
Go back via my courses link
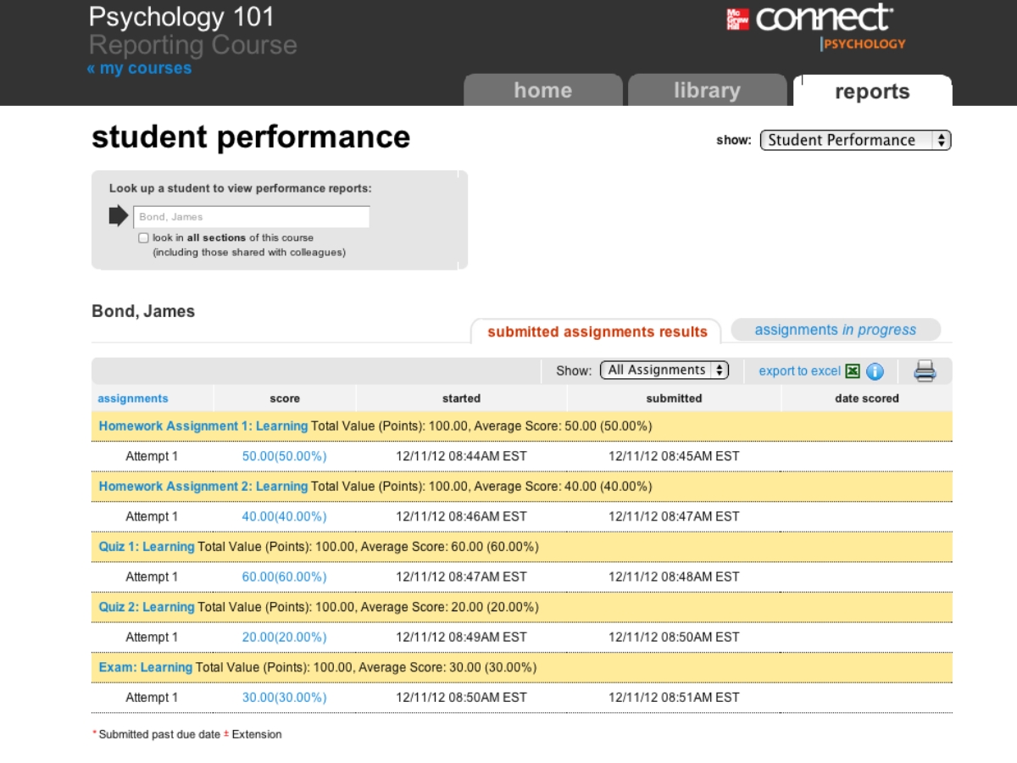[139, 69]
